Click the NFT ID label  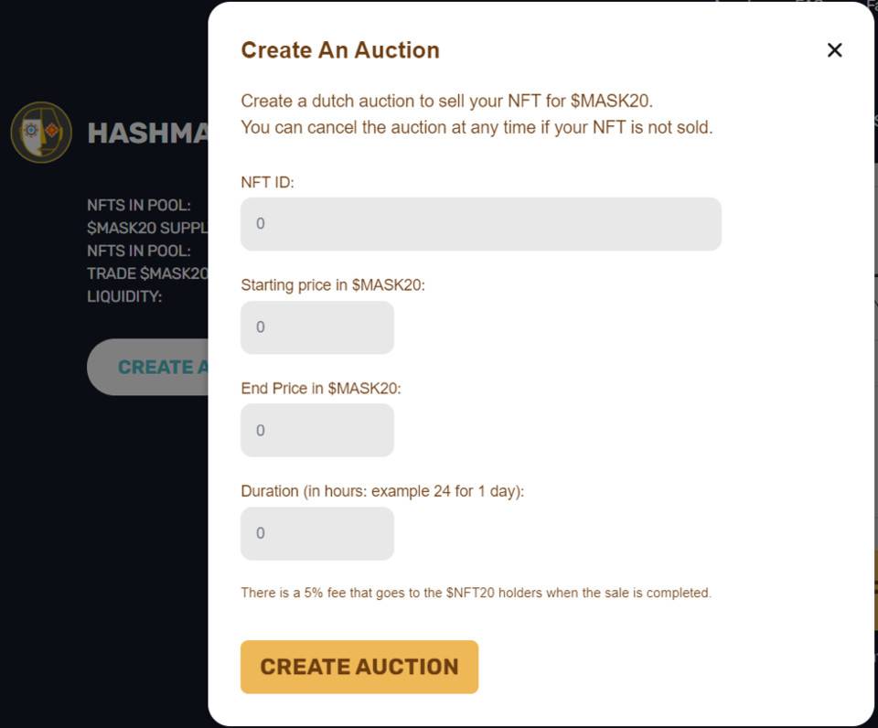267,182
